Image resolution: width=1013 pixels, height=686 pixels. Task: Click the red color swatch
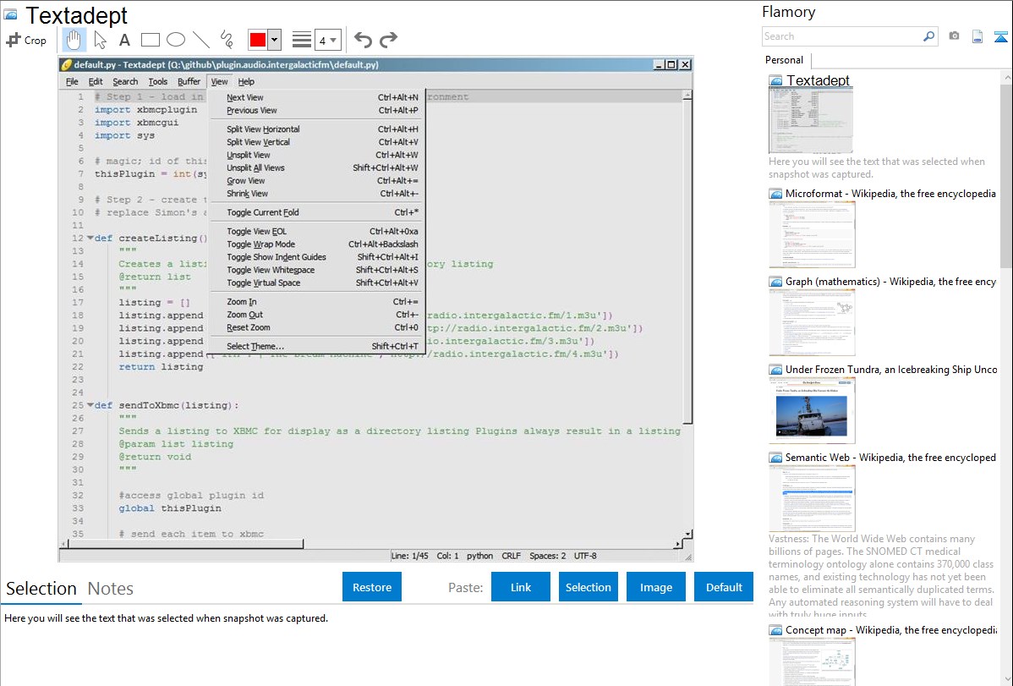[258, 40]
